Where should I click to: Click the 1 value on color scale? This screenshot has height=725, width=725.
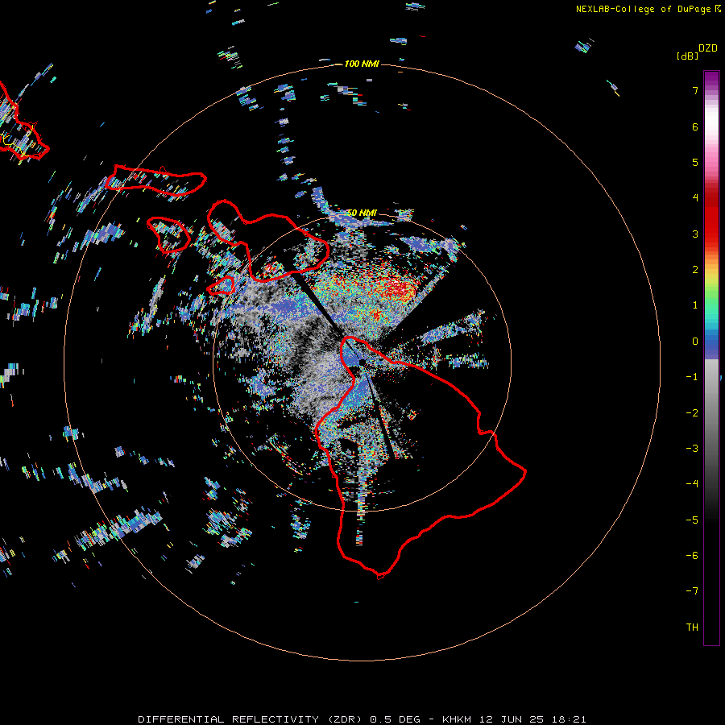click(695, 305)
